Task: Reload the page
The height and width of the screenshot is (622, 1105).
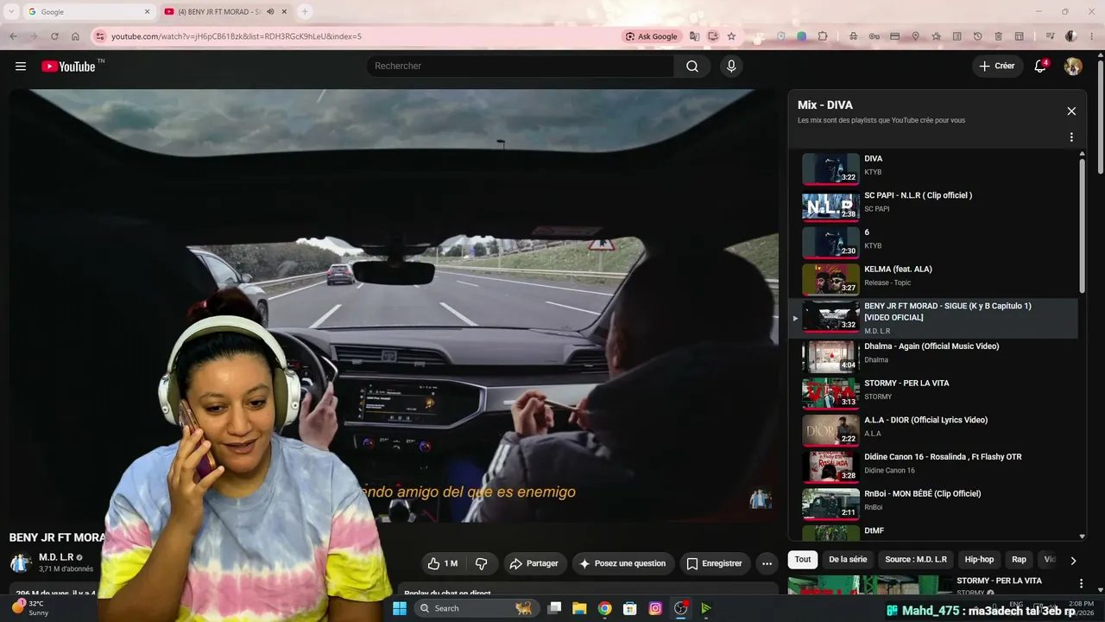Action: [54, 36]
